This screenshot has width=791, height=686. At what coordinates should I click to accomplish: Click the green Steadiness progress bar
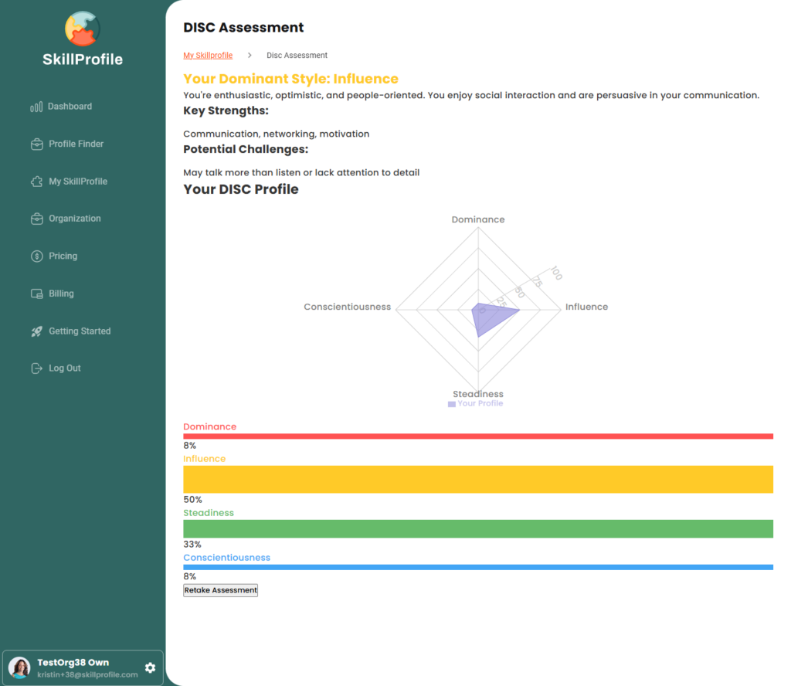(477, 528)
